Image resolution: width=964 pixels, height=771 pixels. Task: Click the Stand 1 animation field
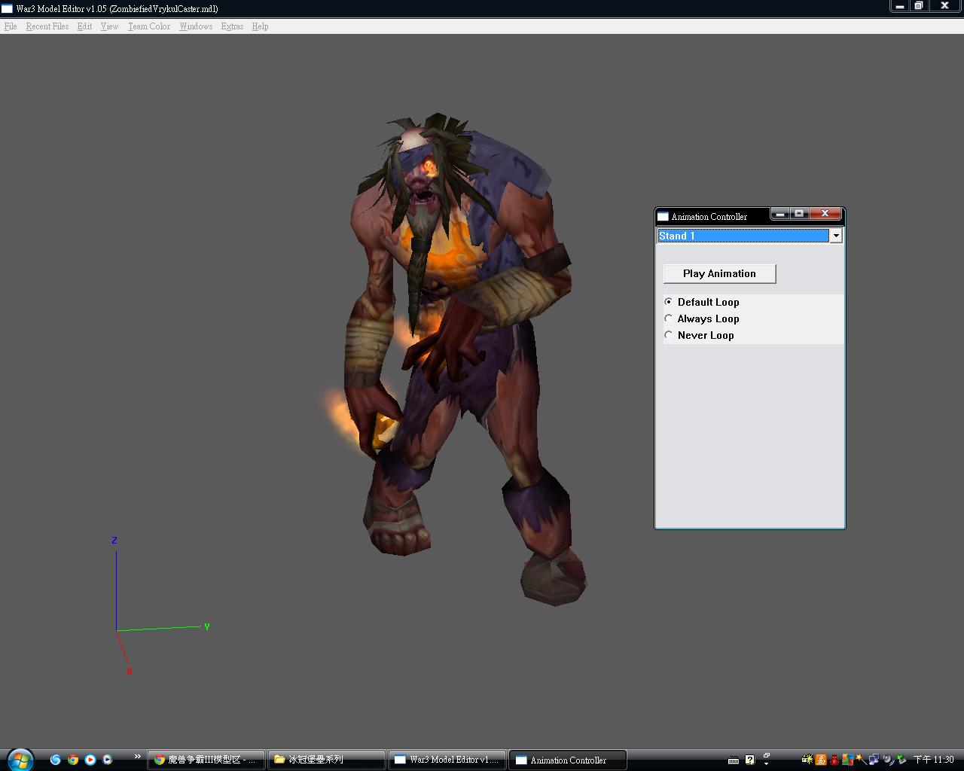743,236
